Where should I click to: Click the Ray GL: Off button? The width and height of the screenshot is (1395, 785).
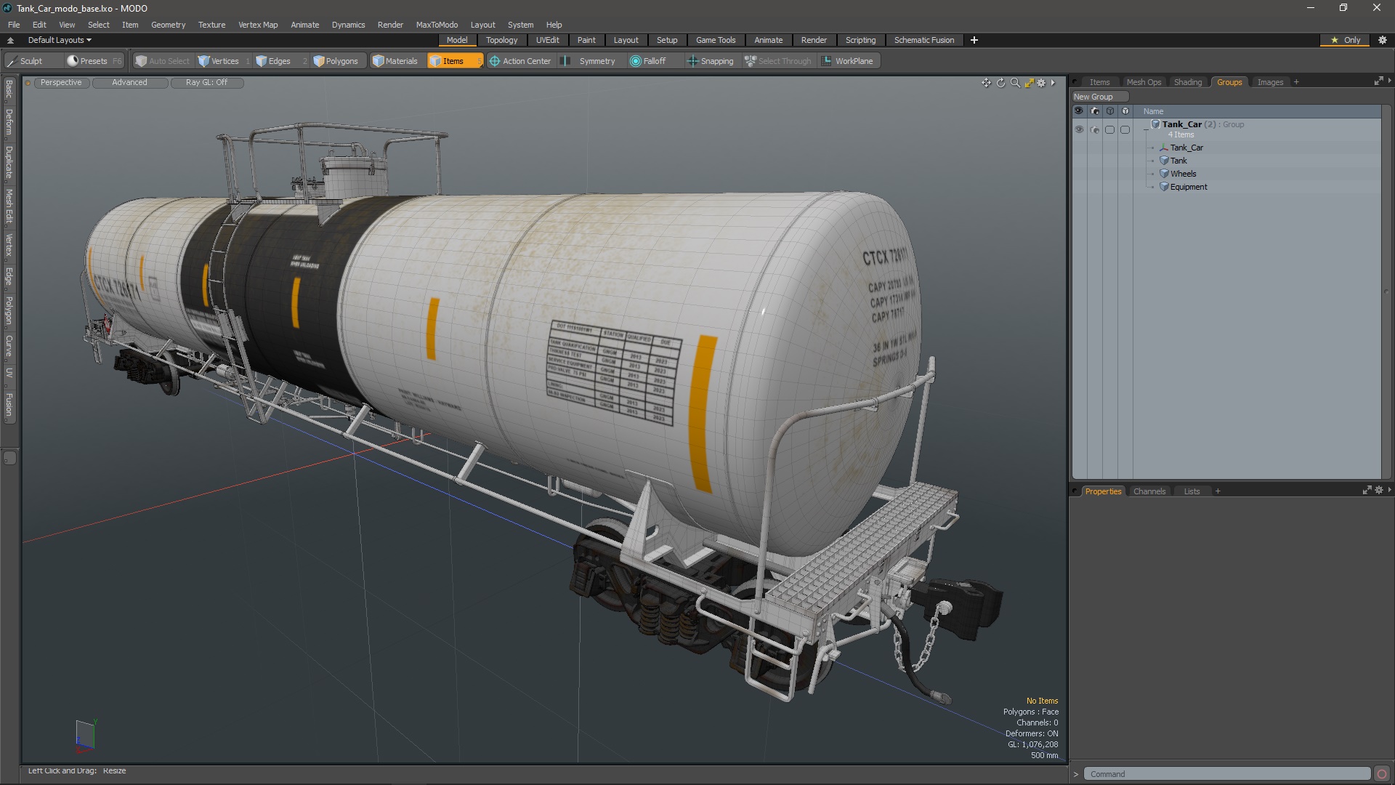coord(206,82)
